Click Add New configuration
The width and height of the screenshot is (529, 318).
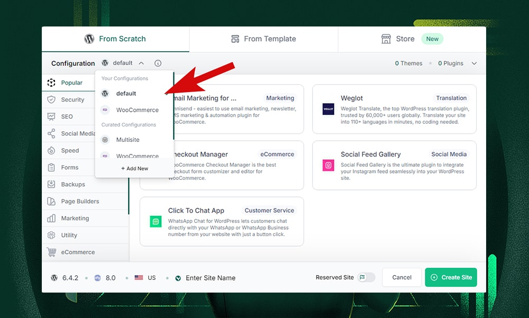(x=134, y=168)
